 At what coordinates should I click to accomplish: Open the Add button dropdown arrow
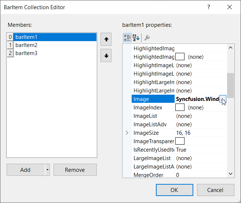(47, 170)
